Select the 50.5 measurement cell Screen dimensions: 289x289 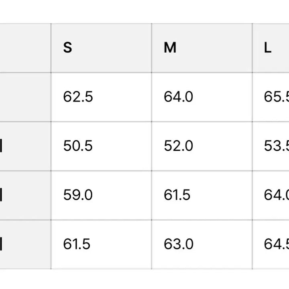78,146
